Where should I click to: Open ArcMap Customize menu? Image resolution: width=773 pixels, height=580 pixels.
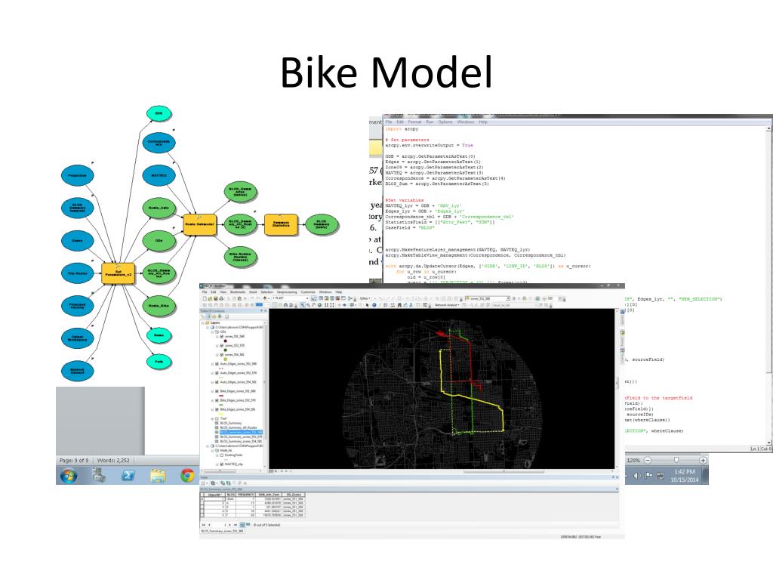click(x=308, y=292)
